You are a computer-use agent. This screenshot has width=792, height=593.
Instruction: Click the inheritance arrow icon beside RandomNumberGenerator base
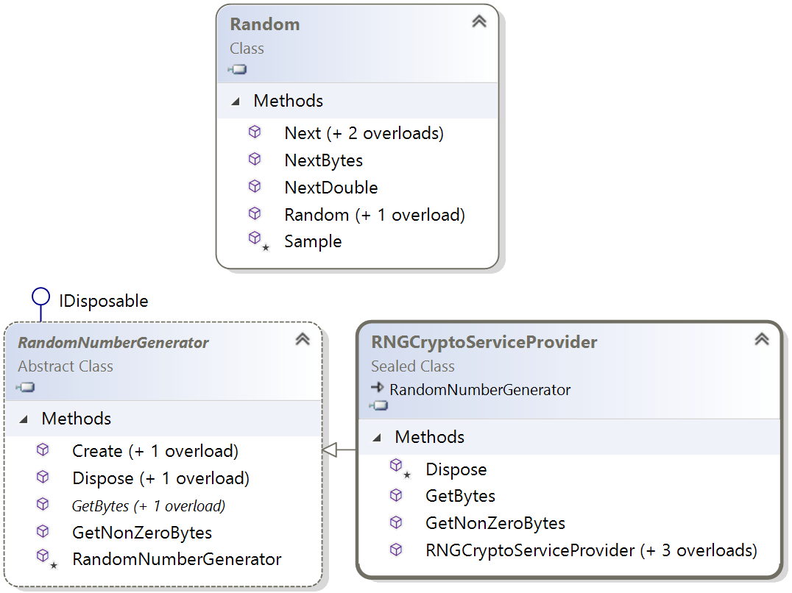click(378, 388)
